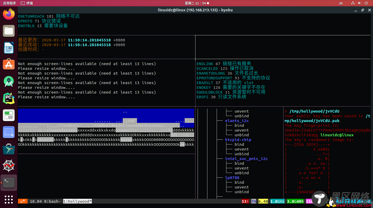Open the spider web app in dock
Screen dimensions: 373x208
[9, 166]
